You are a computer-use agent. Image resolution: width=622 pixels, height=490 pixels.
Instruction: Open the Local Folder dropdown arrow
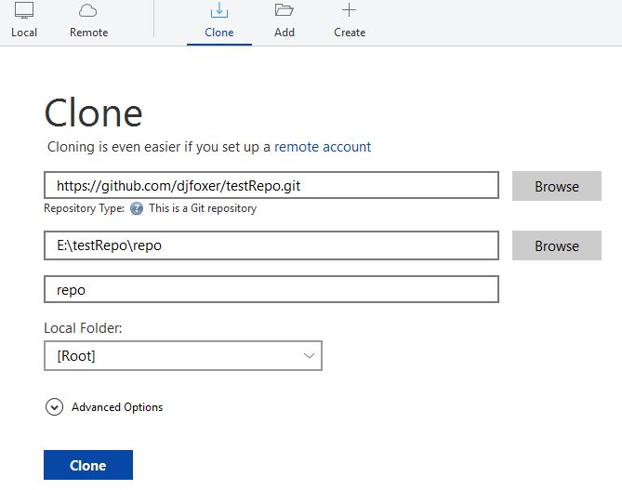coord(310,356)
